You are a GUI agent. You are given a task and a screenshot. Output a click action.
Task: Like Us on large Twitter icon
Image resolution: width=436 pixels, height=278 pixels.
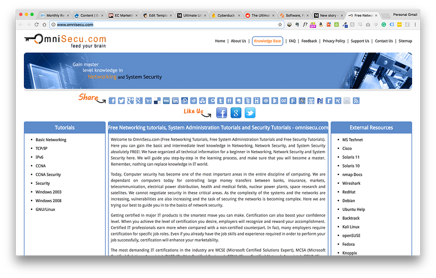[250, 113]
